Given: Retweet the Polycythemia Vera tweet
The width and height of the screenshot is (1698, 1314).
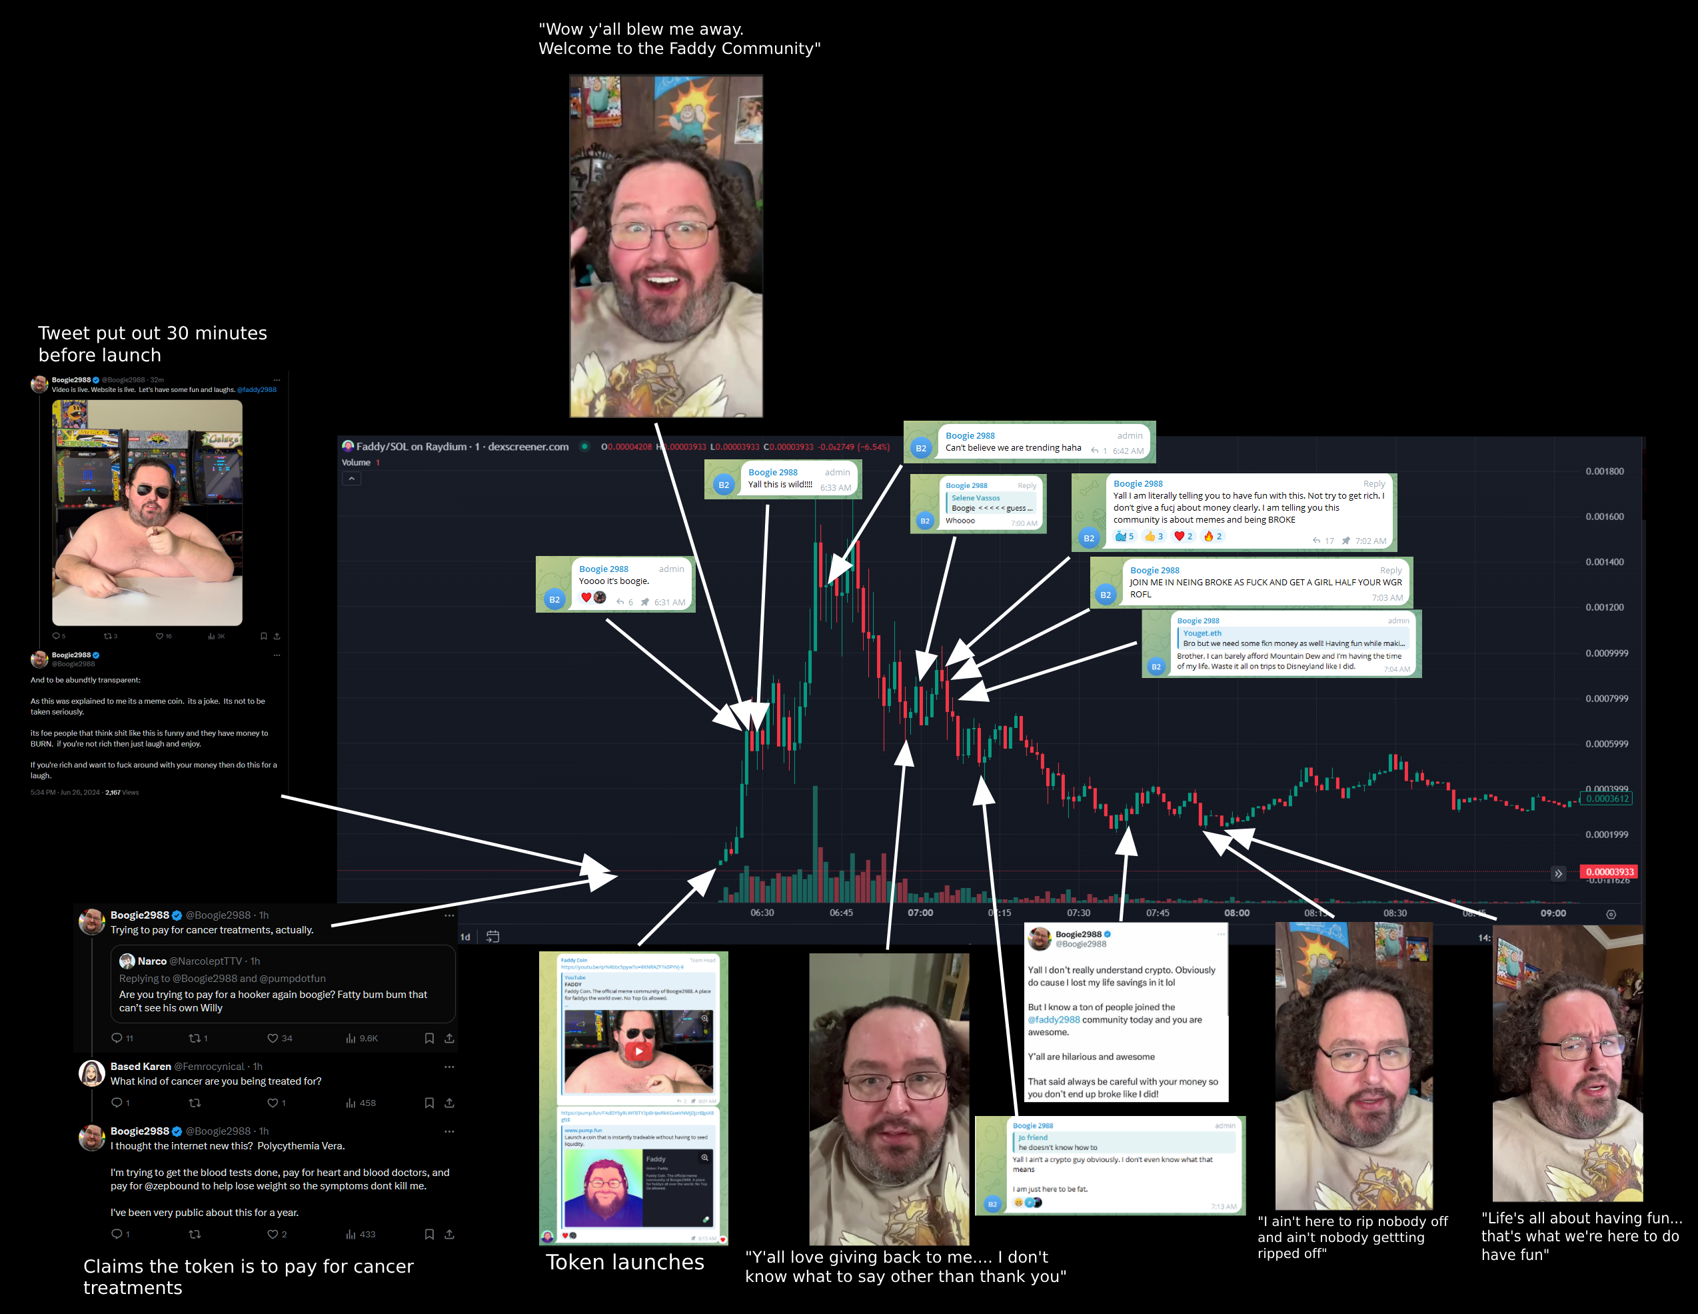Looking at the screenshot, I should coord(195,1234).
